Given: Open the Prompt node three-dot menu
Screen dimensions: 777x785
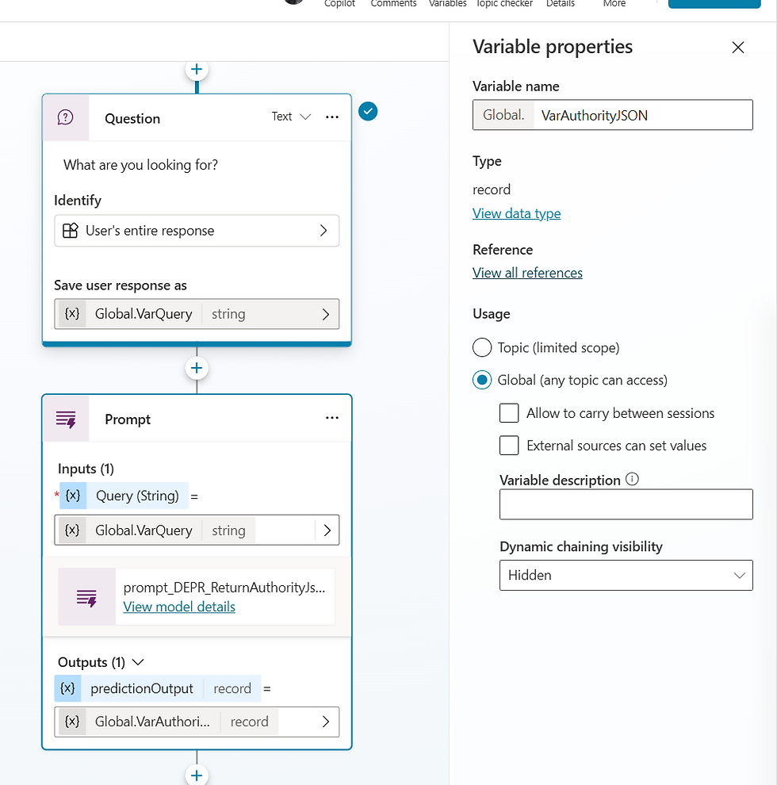Looking at the screenshot, I should [x=332, y=419].
